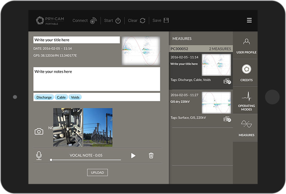Viewport: 286px width, 194px height.
Task: Play the vocal note
Action: pyautogui.click(x=133, y=156)
